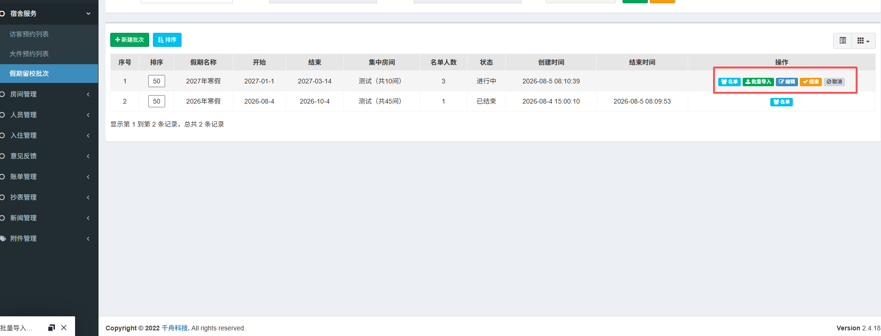Click the minimized 批量导入… window title
Screen dimensions: 881x336
coord(16,328)
